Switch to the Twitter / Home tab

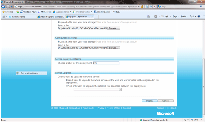(22, 17)
